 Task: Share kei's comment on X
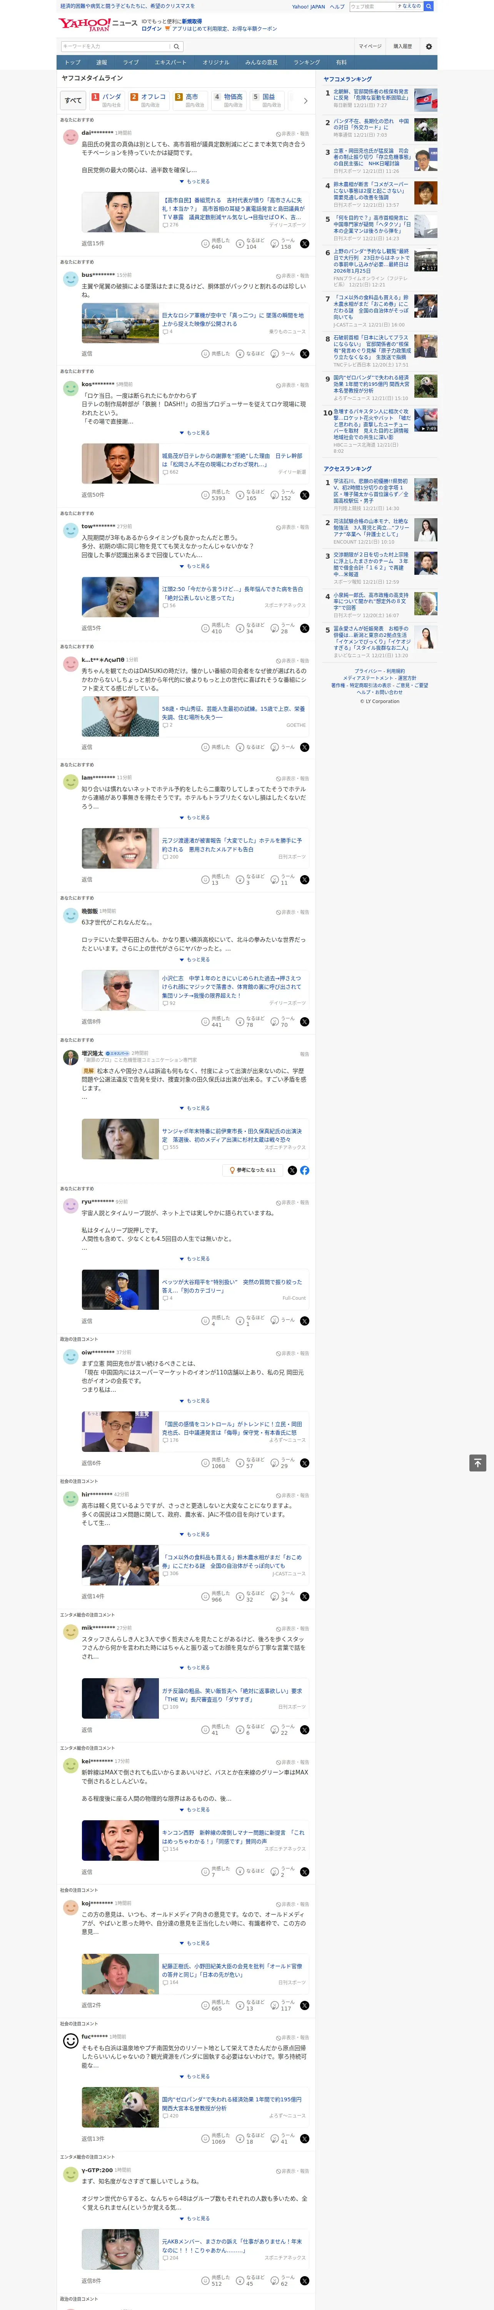[305, 1871]
